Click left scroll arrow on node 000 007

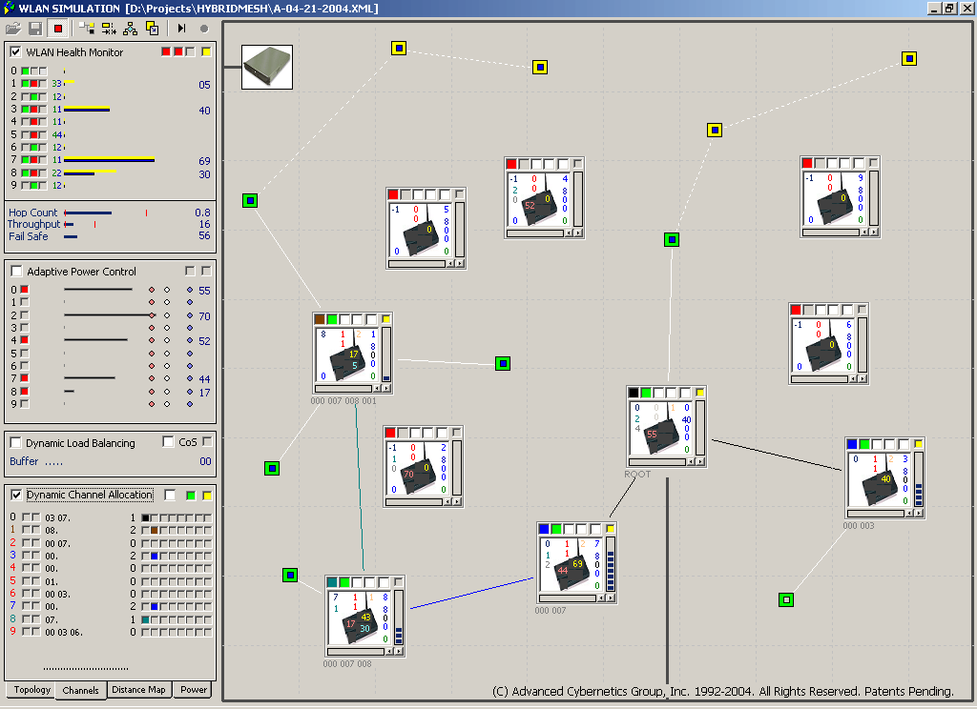click(602, 598)
